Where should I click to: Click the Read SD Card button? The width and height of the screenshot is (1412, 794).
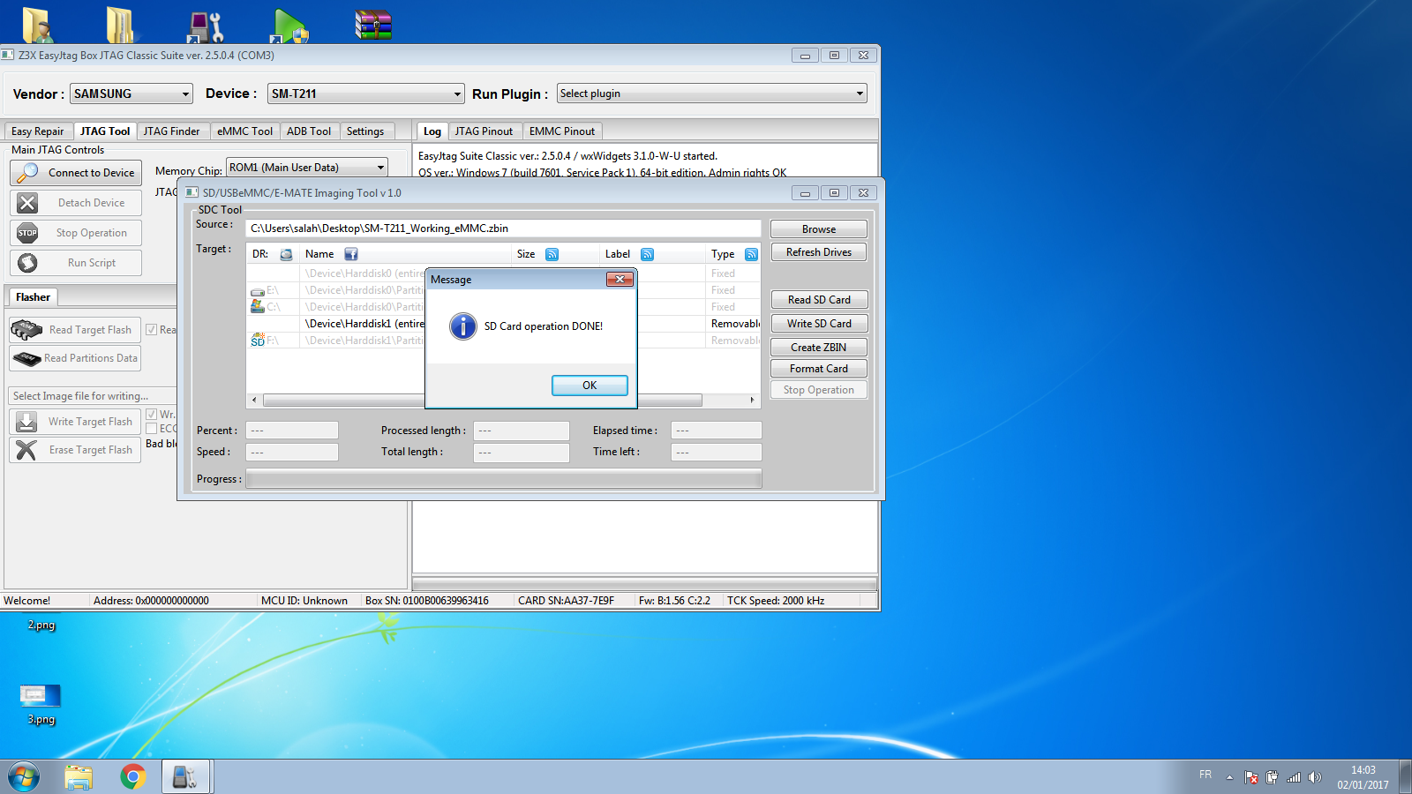click(819, 300)
